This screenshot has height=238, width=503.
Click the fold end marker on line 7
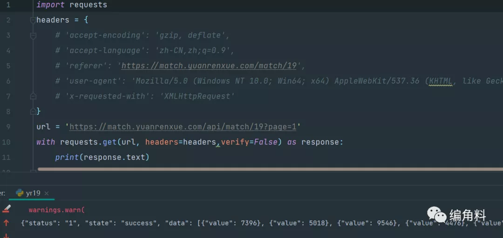(x=33, y=96)
